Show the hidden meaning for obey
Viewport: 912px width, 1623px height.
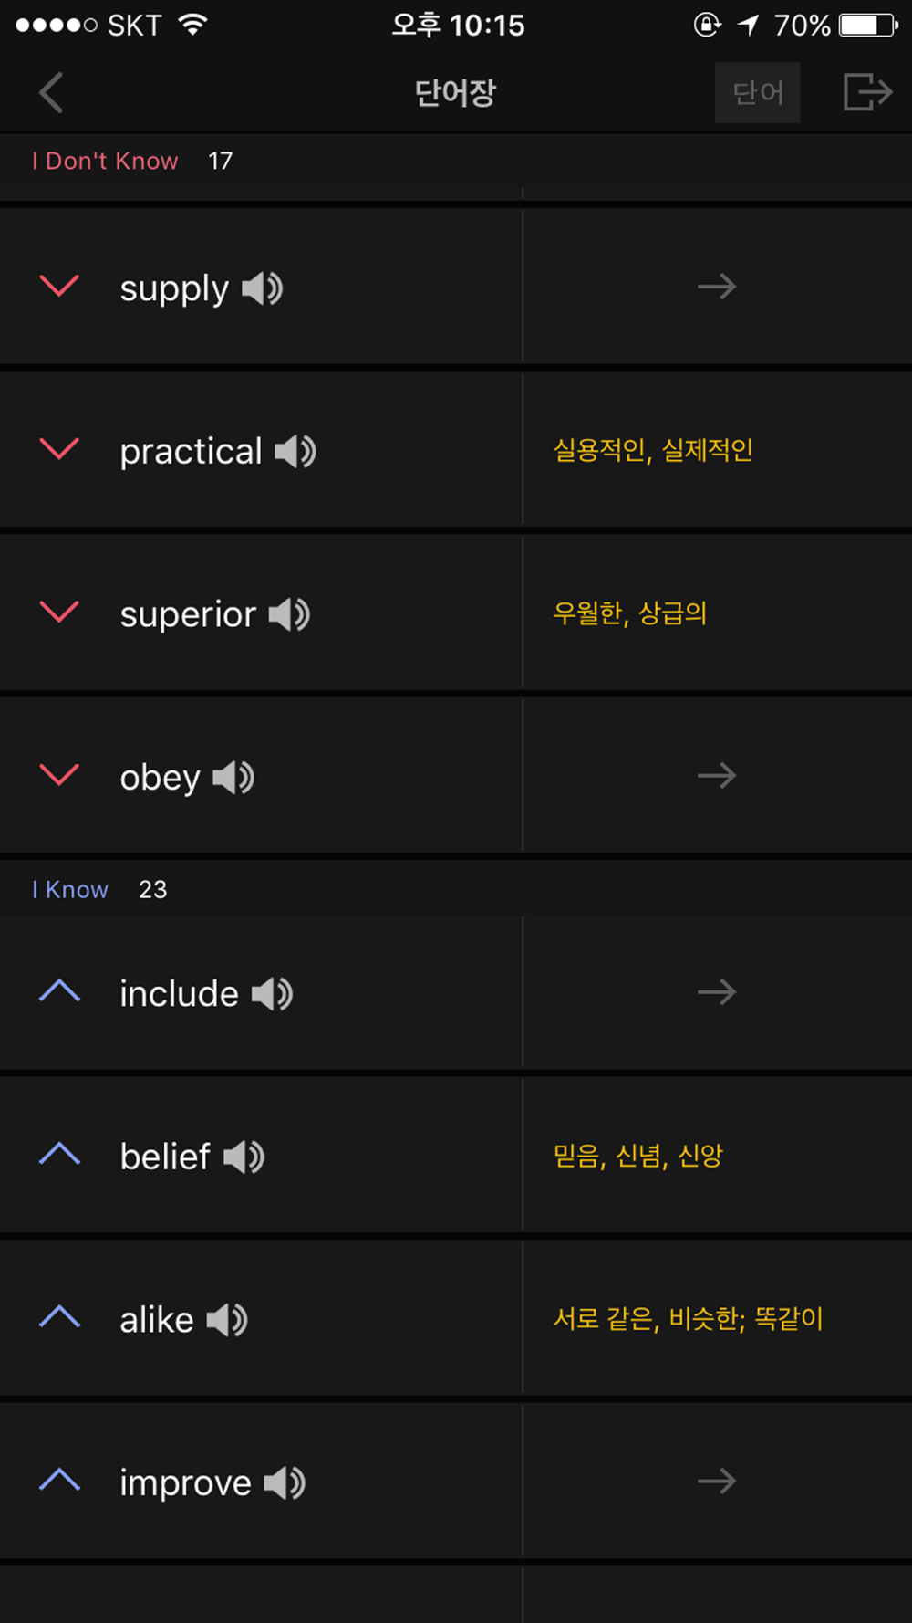point(717,776)
